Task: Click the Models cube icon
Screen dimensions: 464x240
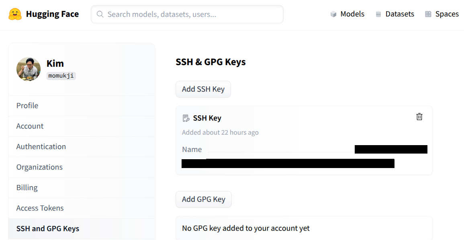Action: (x=333, y=14)
